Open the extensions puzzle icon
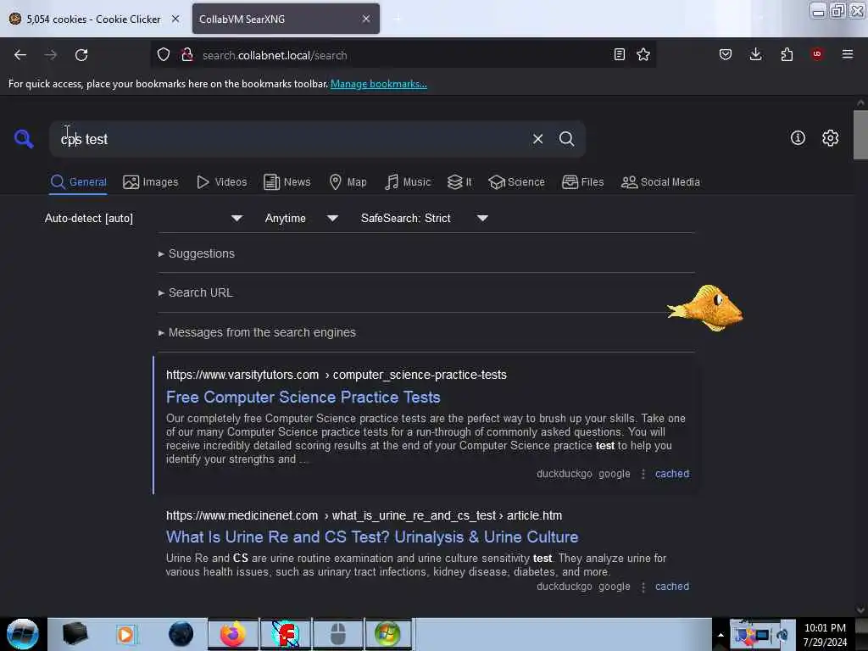Screen dimensions: 868x651 787,54
